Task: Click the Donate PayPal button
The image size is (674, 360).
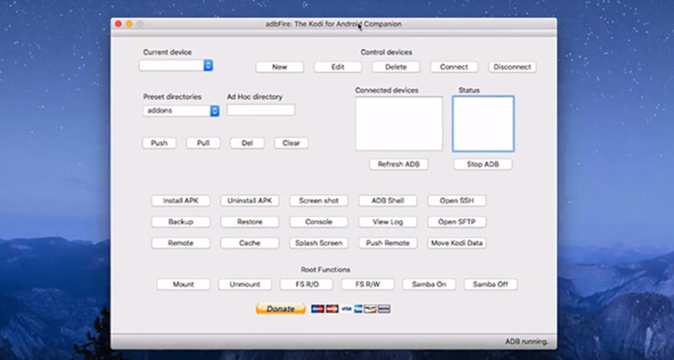Action: coord(281,309)
